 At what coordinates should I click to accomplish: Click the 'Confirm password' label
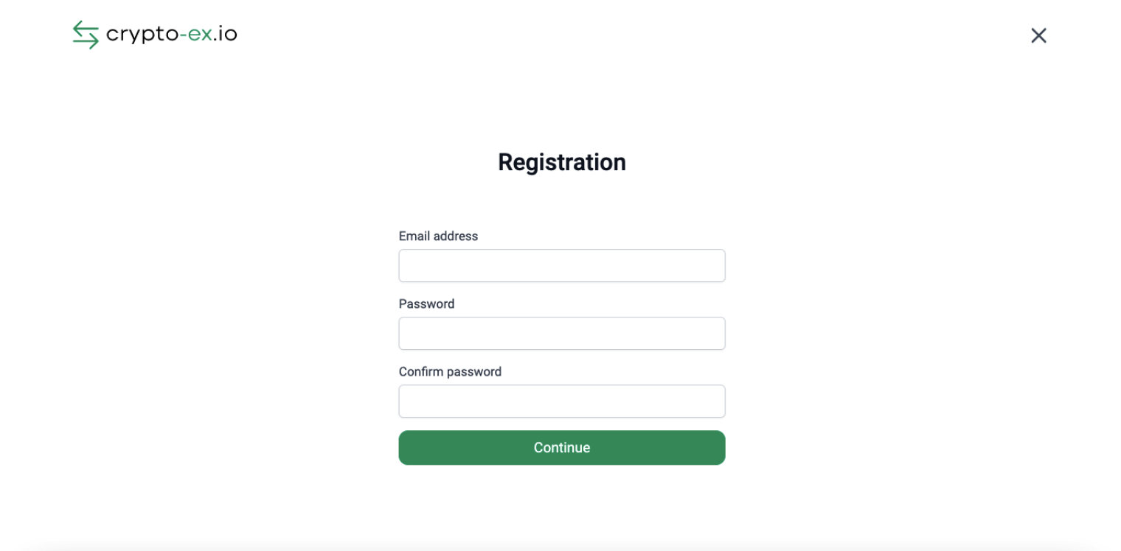click(x=450, y=371)
